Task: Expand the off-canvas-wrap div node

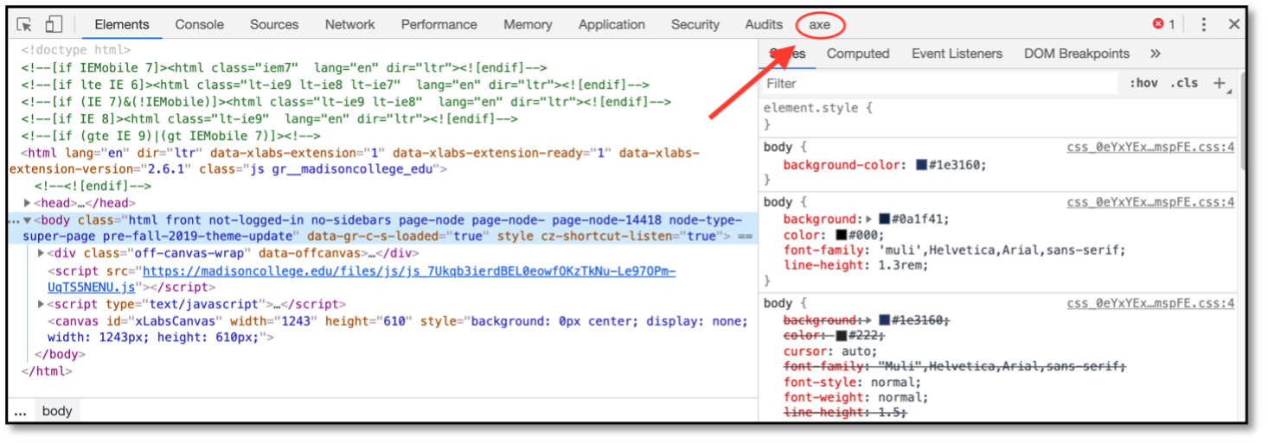Action: coord(42,253)
